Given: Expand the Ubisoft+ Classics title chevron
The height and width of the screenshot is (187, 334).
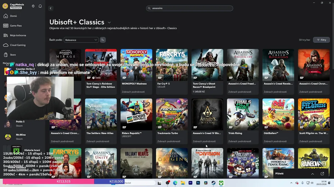Looking at the screenshot, I should point(109,23).
